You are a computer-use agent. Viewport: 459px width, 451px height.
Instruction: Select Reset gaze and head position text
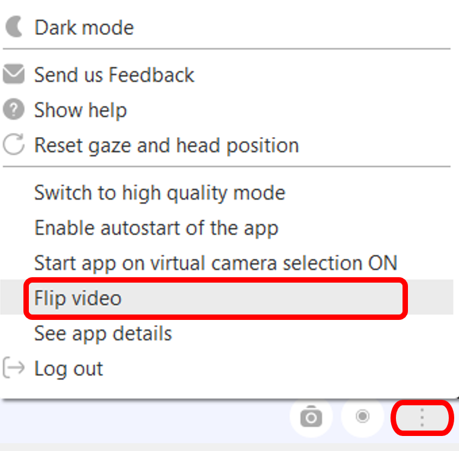click(166, 146)
